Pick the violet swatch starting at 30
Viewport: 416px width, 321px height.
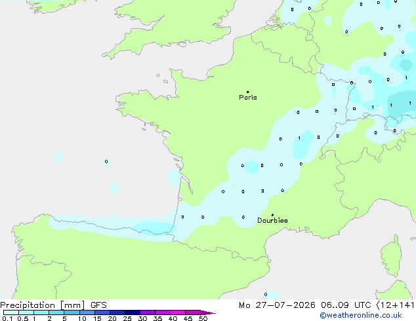148,312
